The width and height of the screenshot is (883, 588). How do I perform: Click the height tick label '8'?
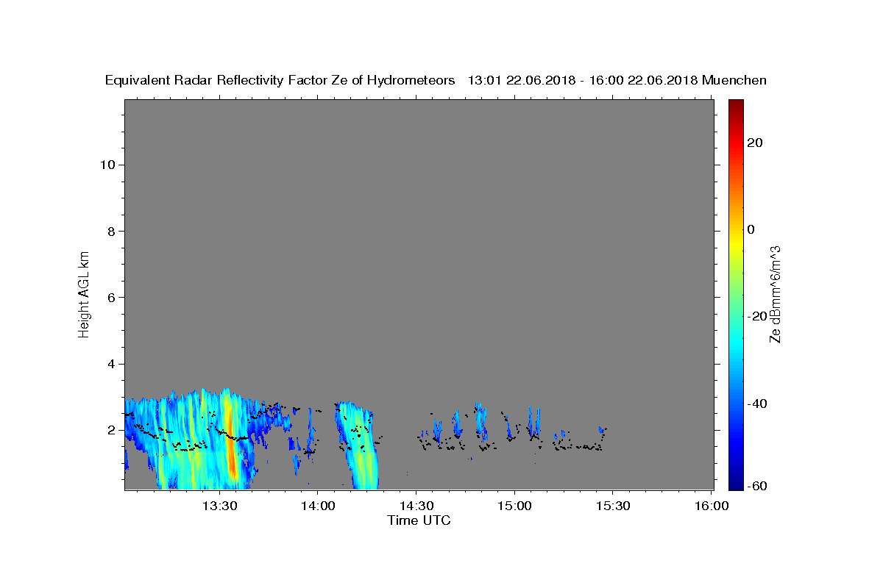point(111,231)
